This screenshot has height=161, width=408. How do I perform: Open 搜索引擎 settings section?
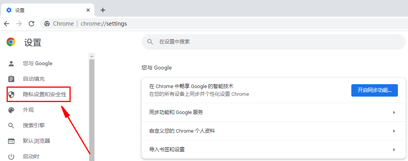click(34, 125)
